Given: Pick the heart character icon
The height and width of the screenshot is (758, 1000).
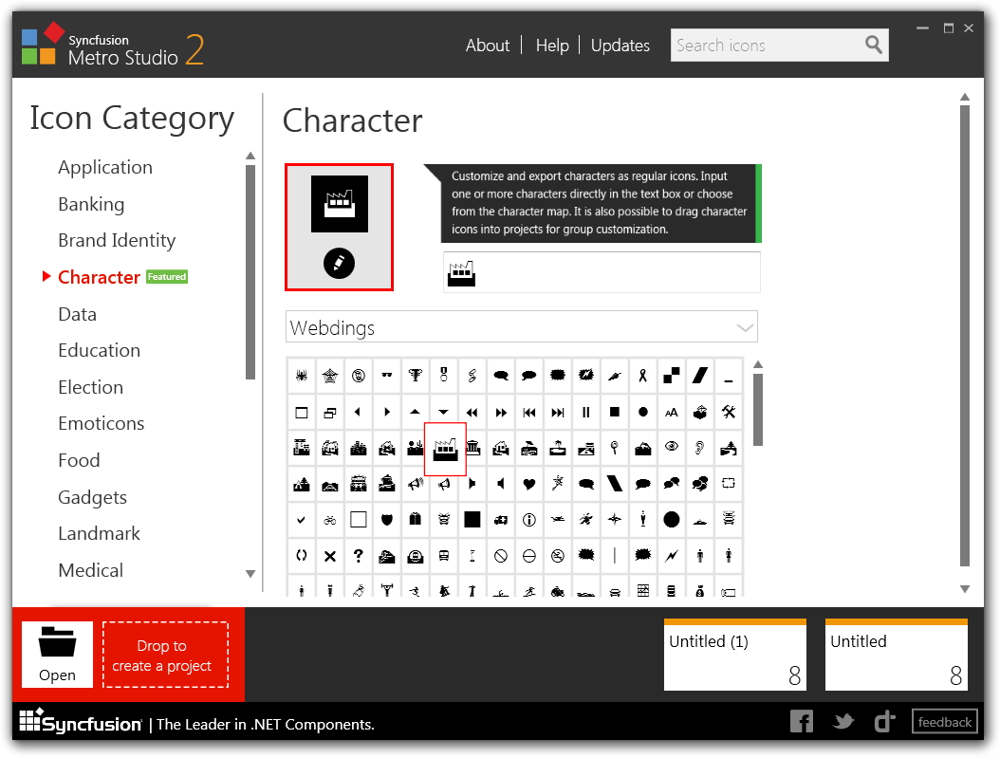Looking at the screenshot, I should 528,484.
